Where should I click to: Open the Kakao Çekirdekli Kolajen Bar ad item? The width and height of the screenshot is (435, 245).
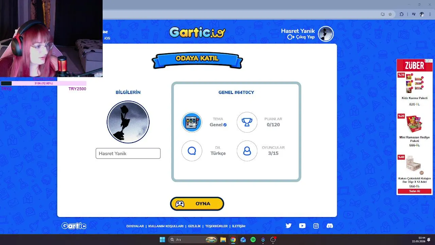[415, 171]
